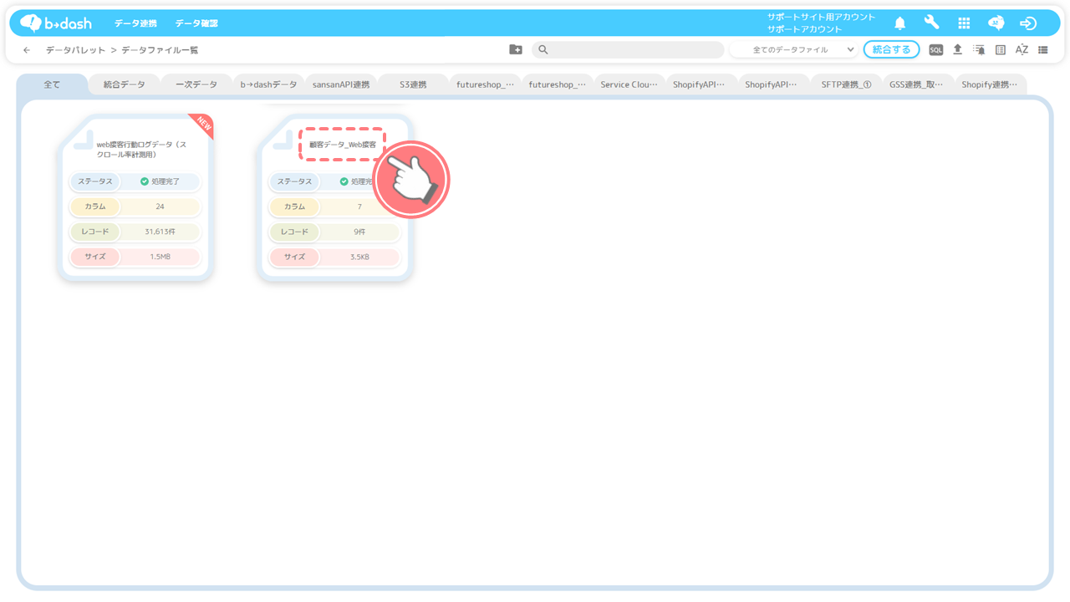The width and height of the screenshot is (1070, 602).
Task: Click the logout arrow icon
Action: 1028,23
